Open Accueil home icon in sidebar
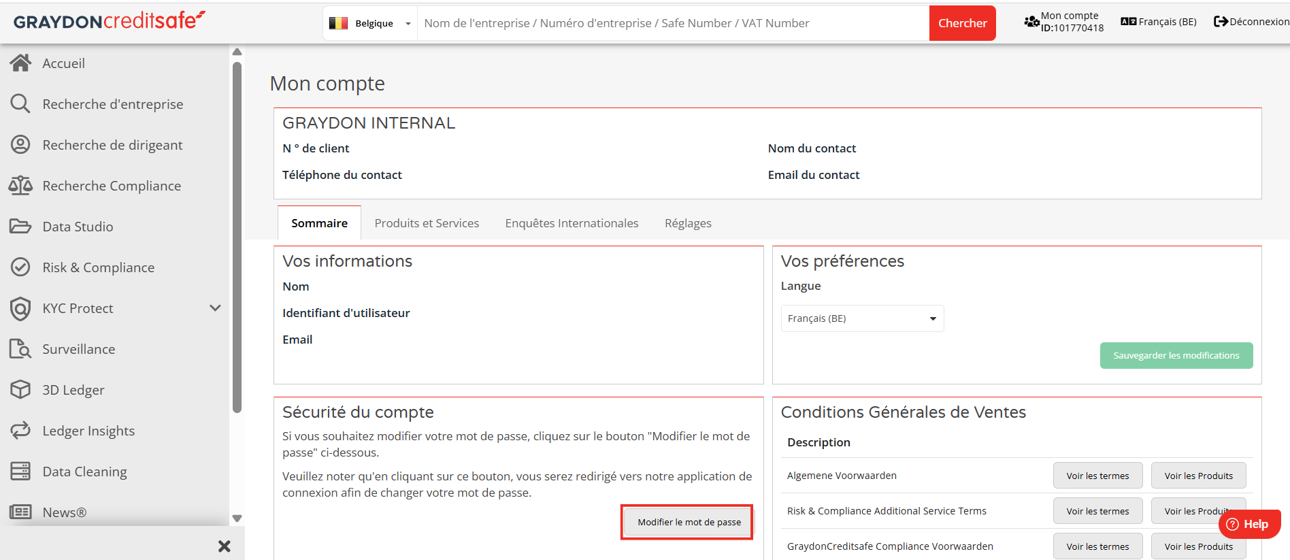This screenshot has width=1290, height=560. (x=20, y=63)
